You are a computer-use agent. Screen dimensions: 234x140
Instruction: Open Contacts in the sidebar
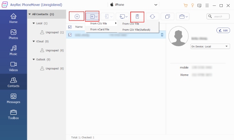(x=13, y=82)
